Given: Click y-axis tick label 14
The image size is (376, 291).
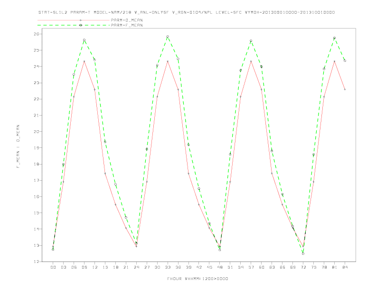Looking at the screenshot, I should click(37, 229).
